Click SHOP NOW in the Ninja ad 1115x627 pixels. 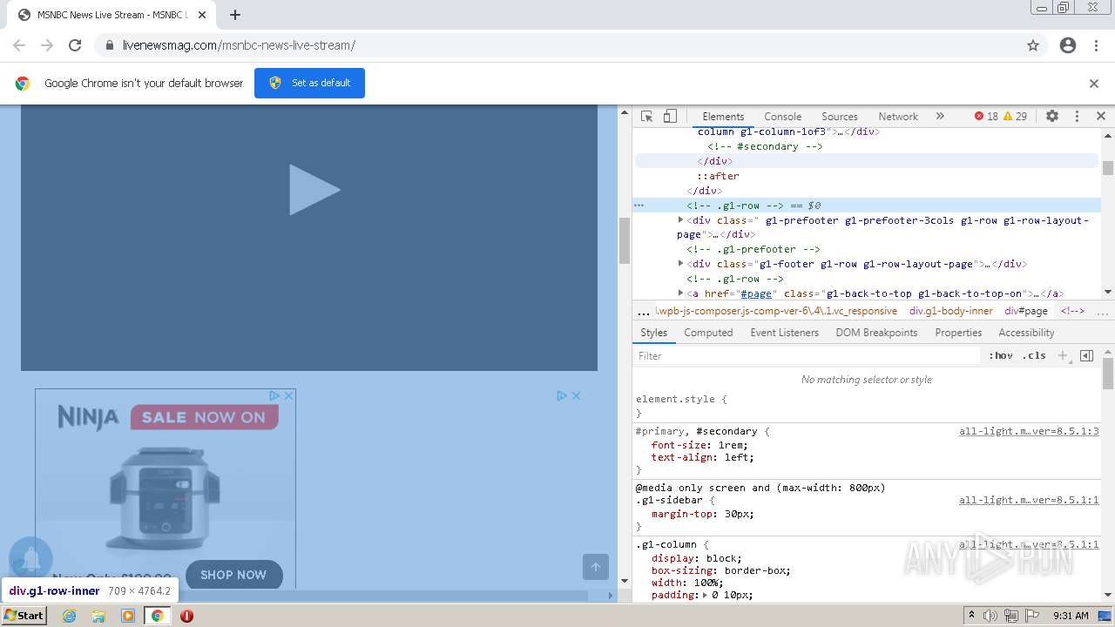click(233, 575)
